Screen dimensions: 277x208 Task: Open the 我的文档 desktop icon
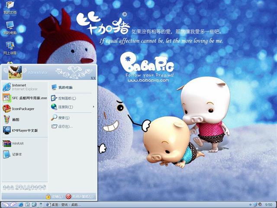pyautogui.click(x=10, y=8)
